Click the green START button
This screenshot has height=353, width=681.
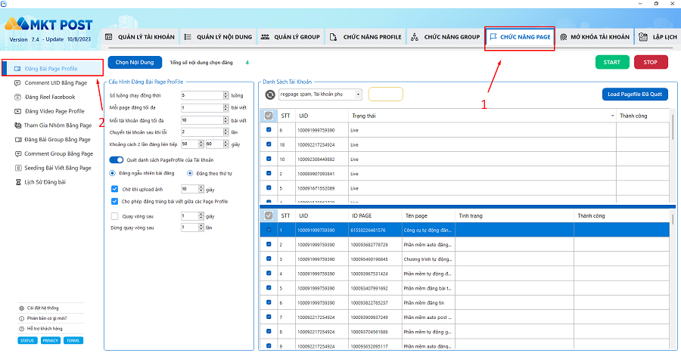click(612, 62)
